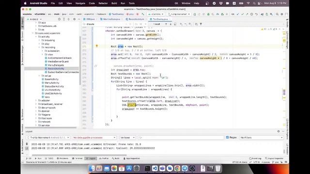
Task: Click the expand all icon in Project panel
Action: (64, 19)
